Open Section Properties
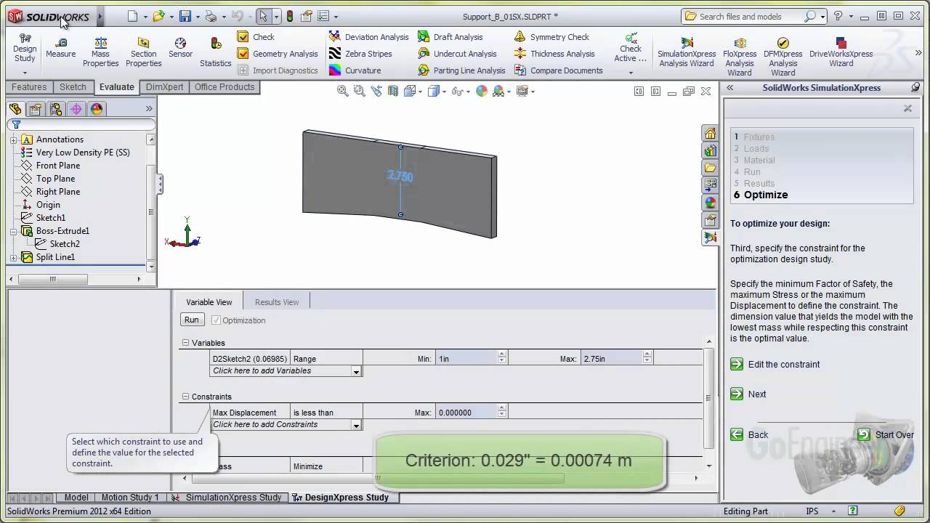930x523 pixels. pyautogui.click(x=143, y=52)
